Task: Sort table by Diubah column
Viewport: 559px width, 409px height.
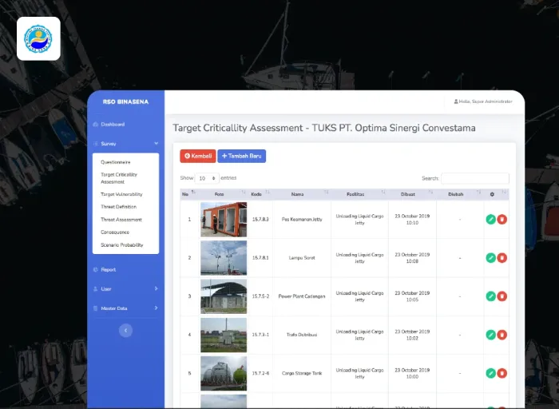Action: point(460,194)
